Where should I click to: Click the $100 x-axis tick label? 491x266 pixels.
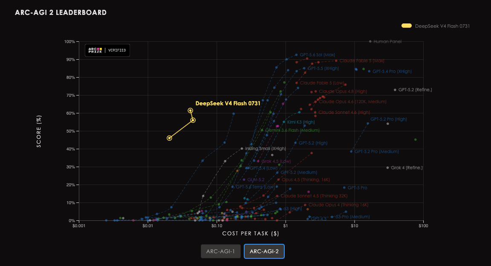pos(423,226)
